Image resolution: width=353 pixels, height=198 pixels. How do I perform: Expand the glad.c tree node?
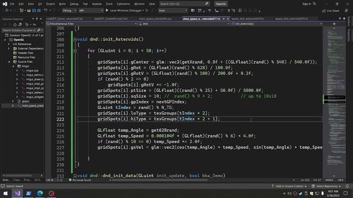click(x=13, y=101)
